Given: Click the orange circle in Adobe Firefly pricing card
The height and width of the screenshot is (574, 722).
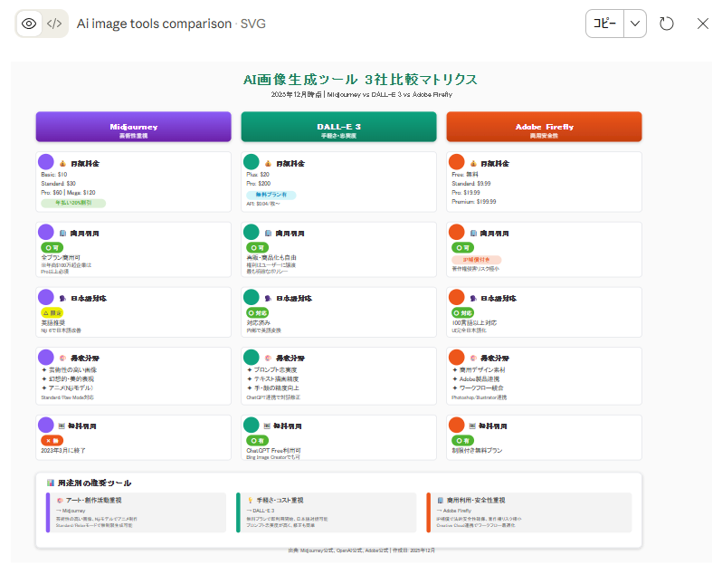Looking at the screenshot, I should click(457, 162).
